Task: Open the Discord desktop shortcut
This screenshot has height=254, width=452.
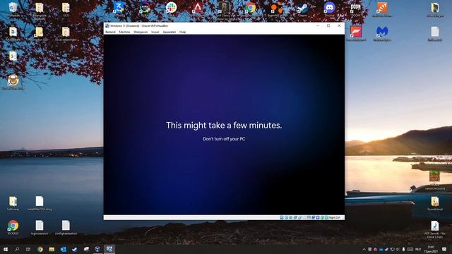Action: [x=329, y=8]
